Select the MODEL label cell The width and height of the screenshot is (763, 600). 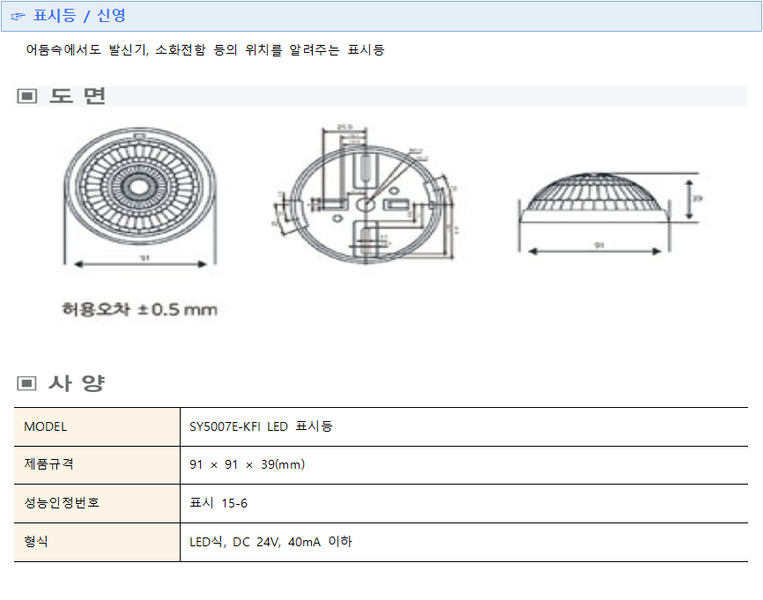97,426
